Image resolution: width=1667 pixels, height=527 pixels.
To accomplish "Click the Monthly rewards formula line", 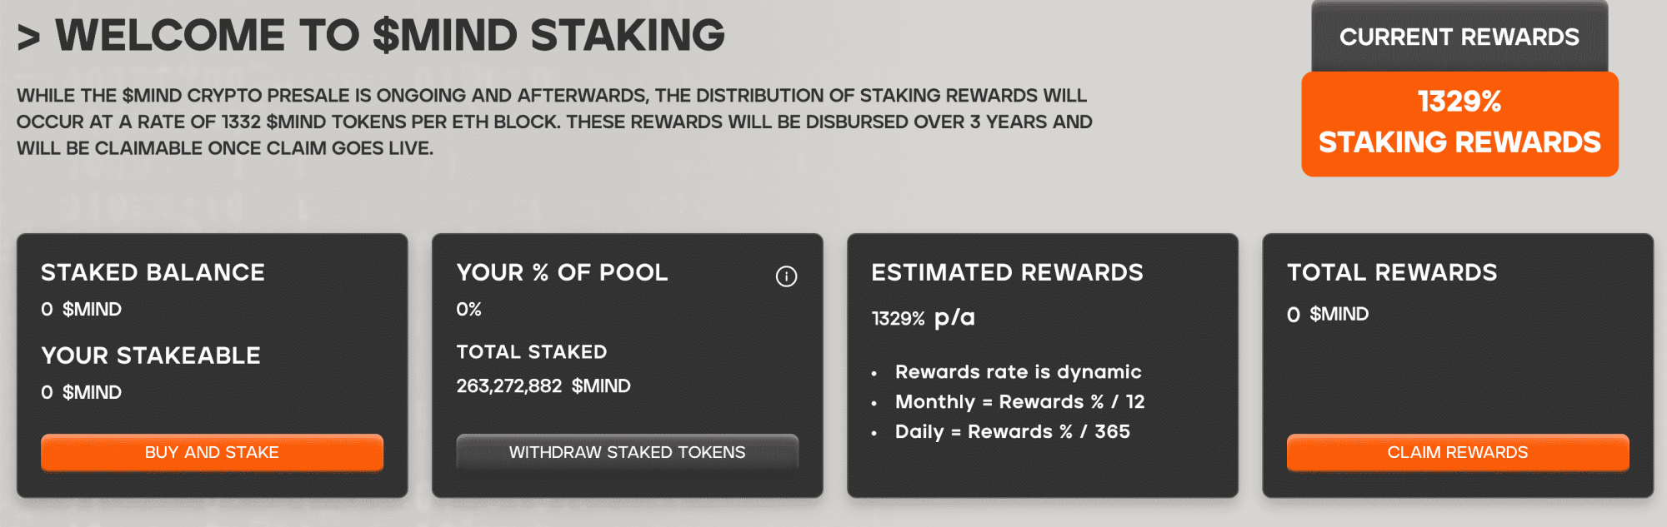I will (1019, 402).
